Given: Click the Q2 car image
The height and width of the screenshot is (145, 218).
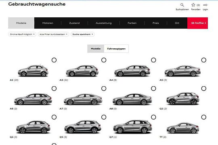Looking at the screenshot, I should click(x=183, y=99).
